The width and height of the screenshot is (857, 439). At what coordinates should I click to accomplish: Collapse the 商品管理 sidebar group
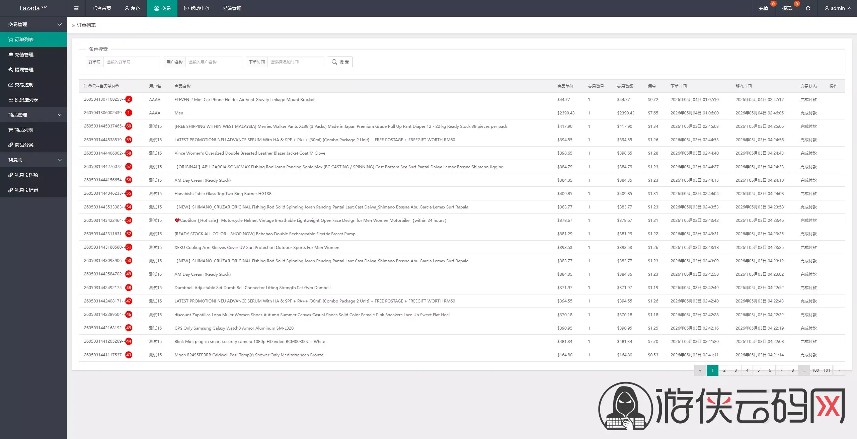pos(33,115)
